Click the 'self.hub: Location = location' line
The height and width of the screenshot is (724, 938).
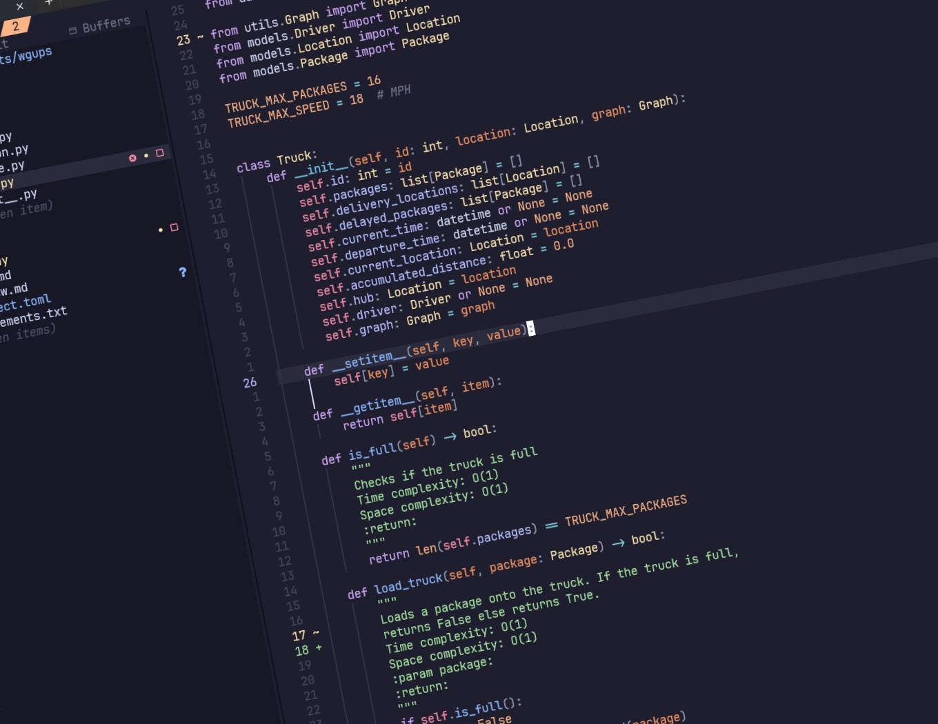pyautogui.click(x=417, y=290)
